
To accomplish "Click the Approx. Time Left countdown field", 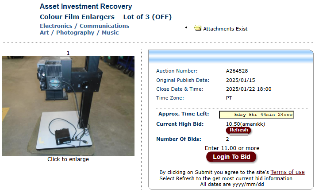I will tap(256, 115).
